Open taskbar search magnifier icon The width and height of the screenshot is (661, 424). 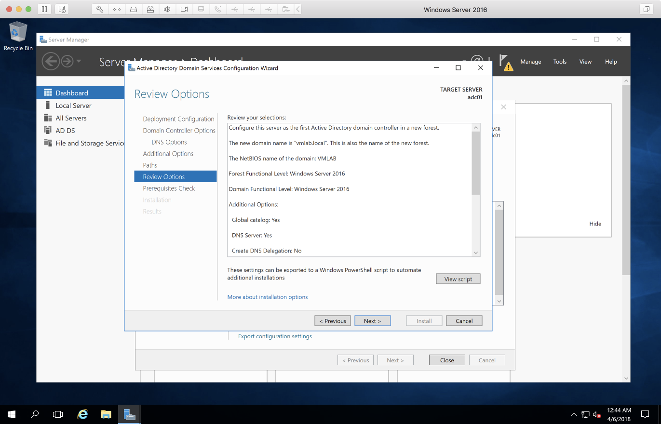(x=35, y=414)
